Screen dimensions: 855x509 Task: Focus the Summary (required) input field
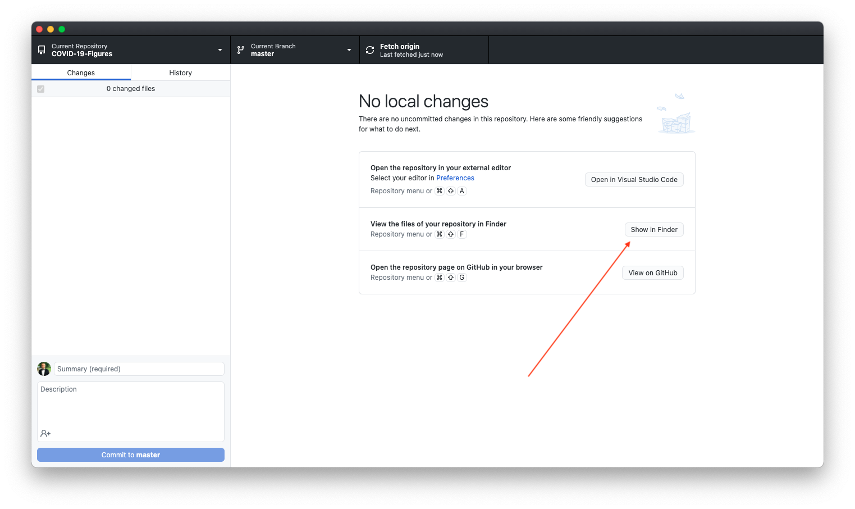pos(139,369)
